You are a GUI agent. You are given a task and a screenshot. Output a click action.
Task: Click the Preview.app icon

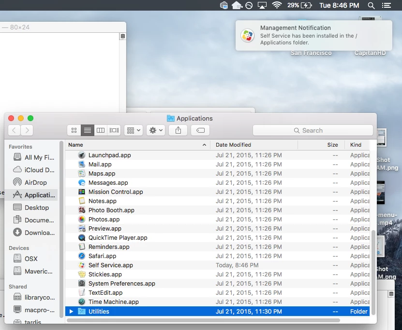82,229
